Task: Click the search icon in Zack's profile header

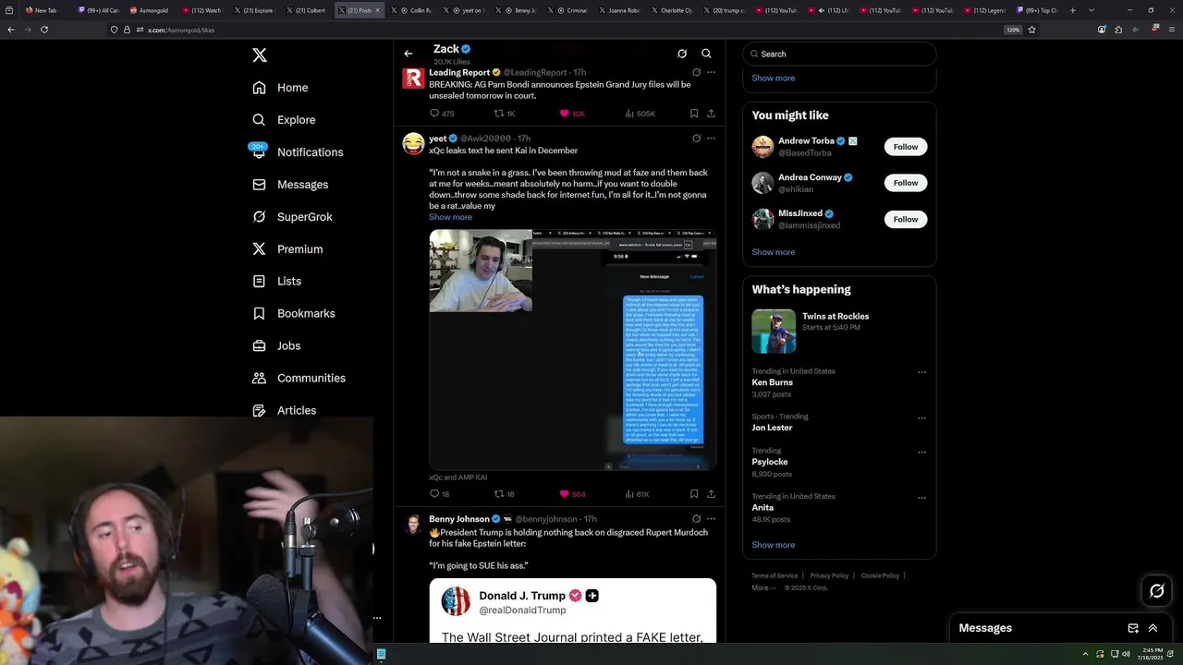Action: coord(706,54)
